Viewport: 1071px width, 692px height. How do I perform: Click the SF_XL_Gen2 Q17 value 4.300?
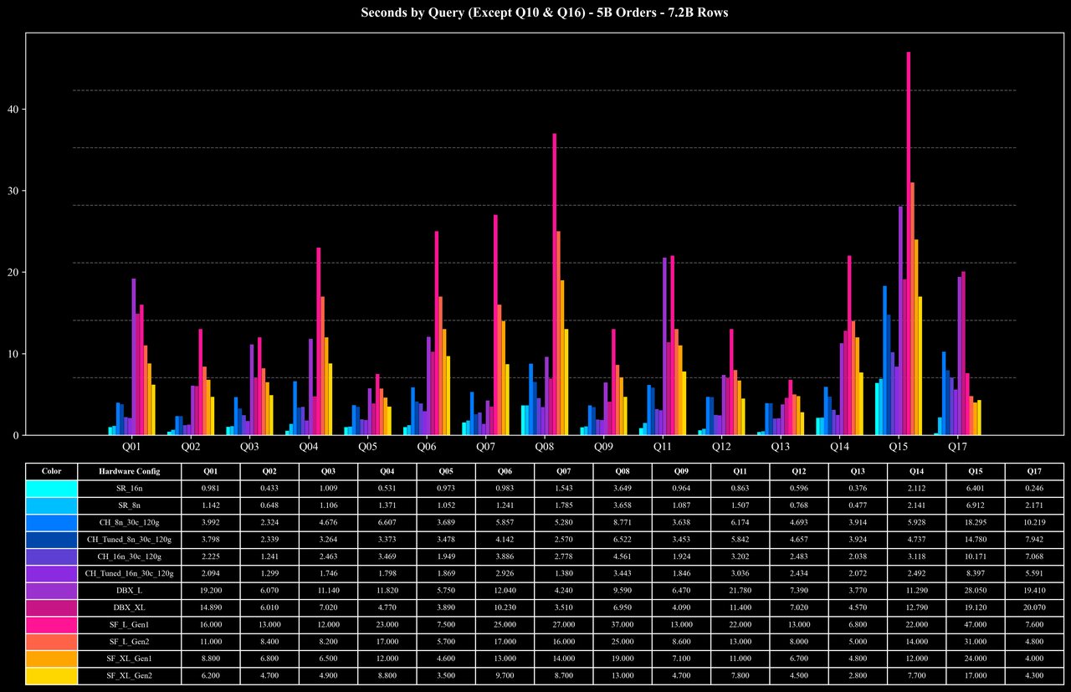point(1034,674)
